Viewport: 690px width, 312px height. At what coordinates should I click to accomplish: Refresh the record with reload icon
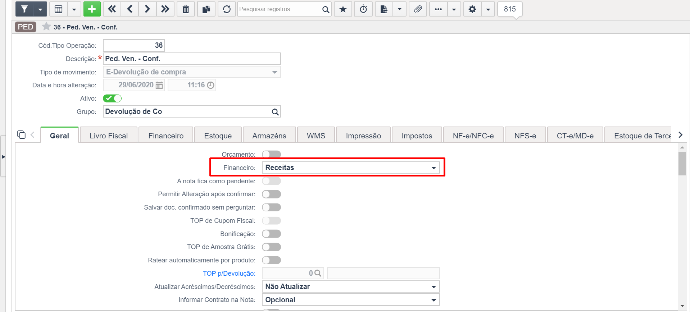(227, 9)
